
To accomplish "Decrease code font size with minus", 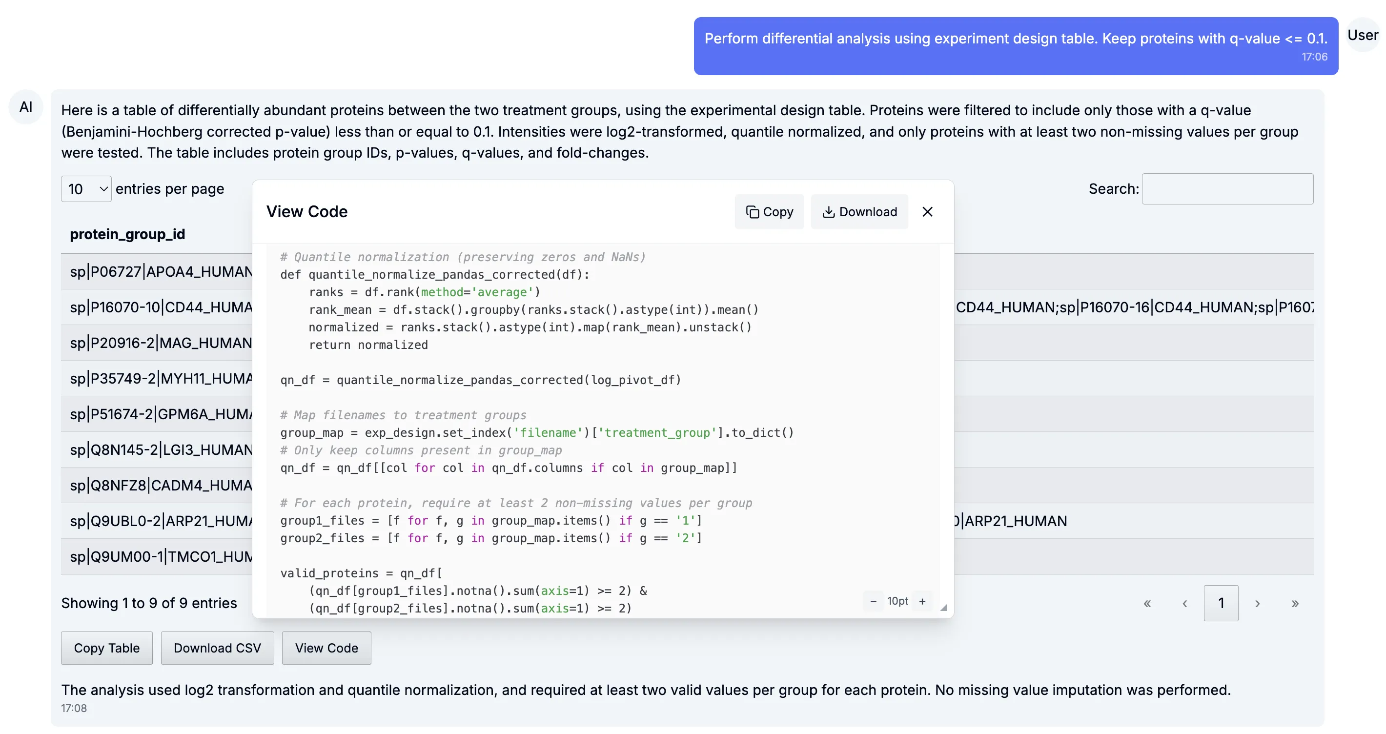I will pyautogui.click(x=873, y=601).
